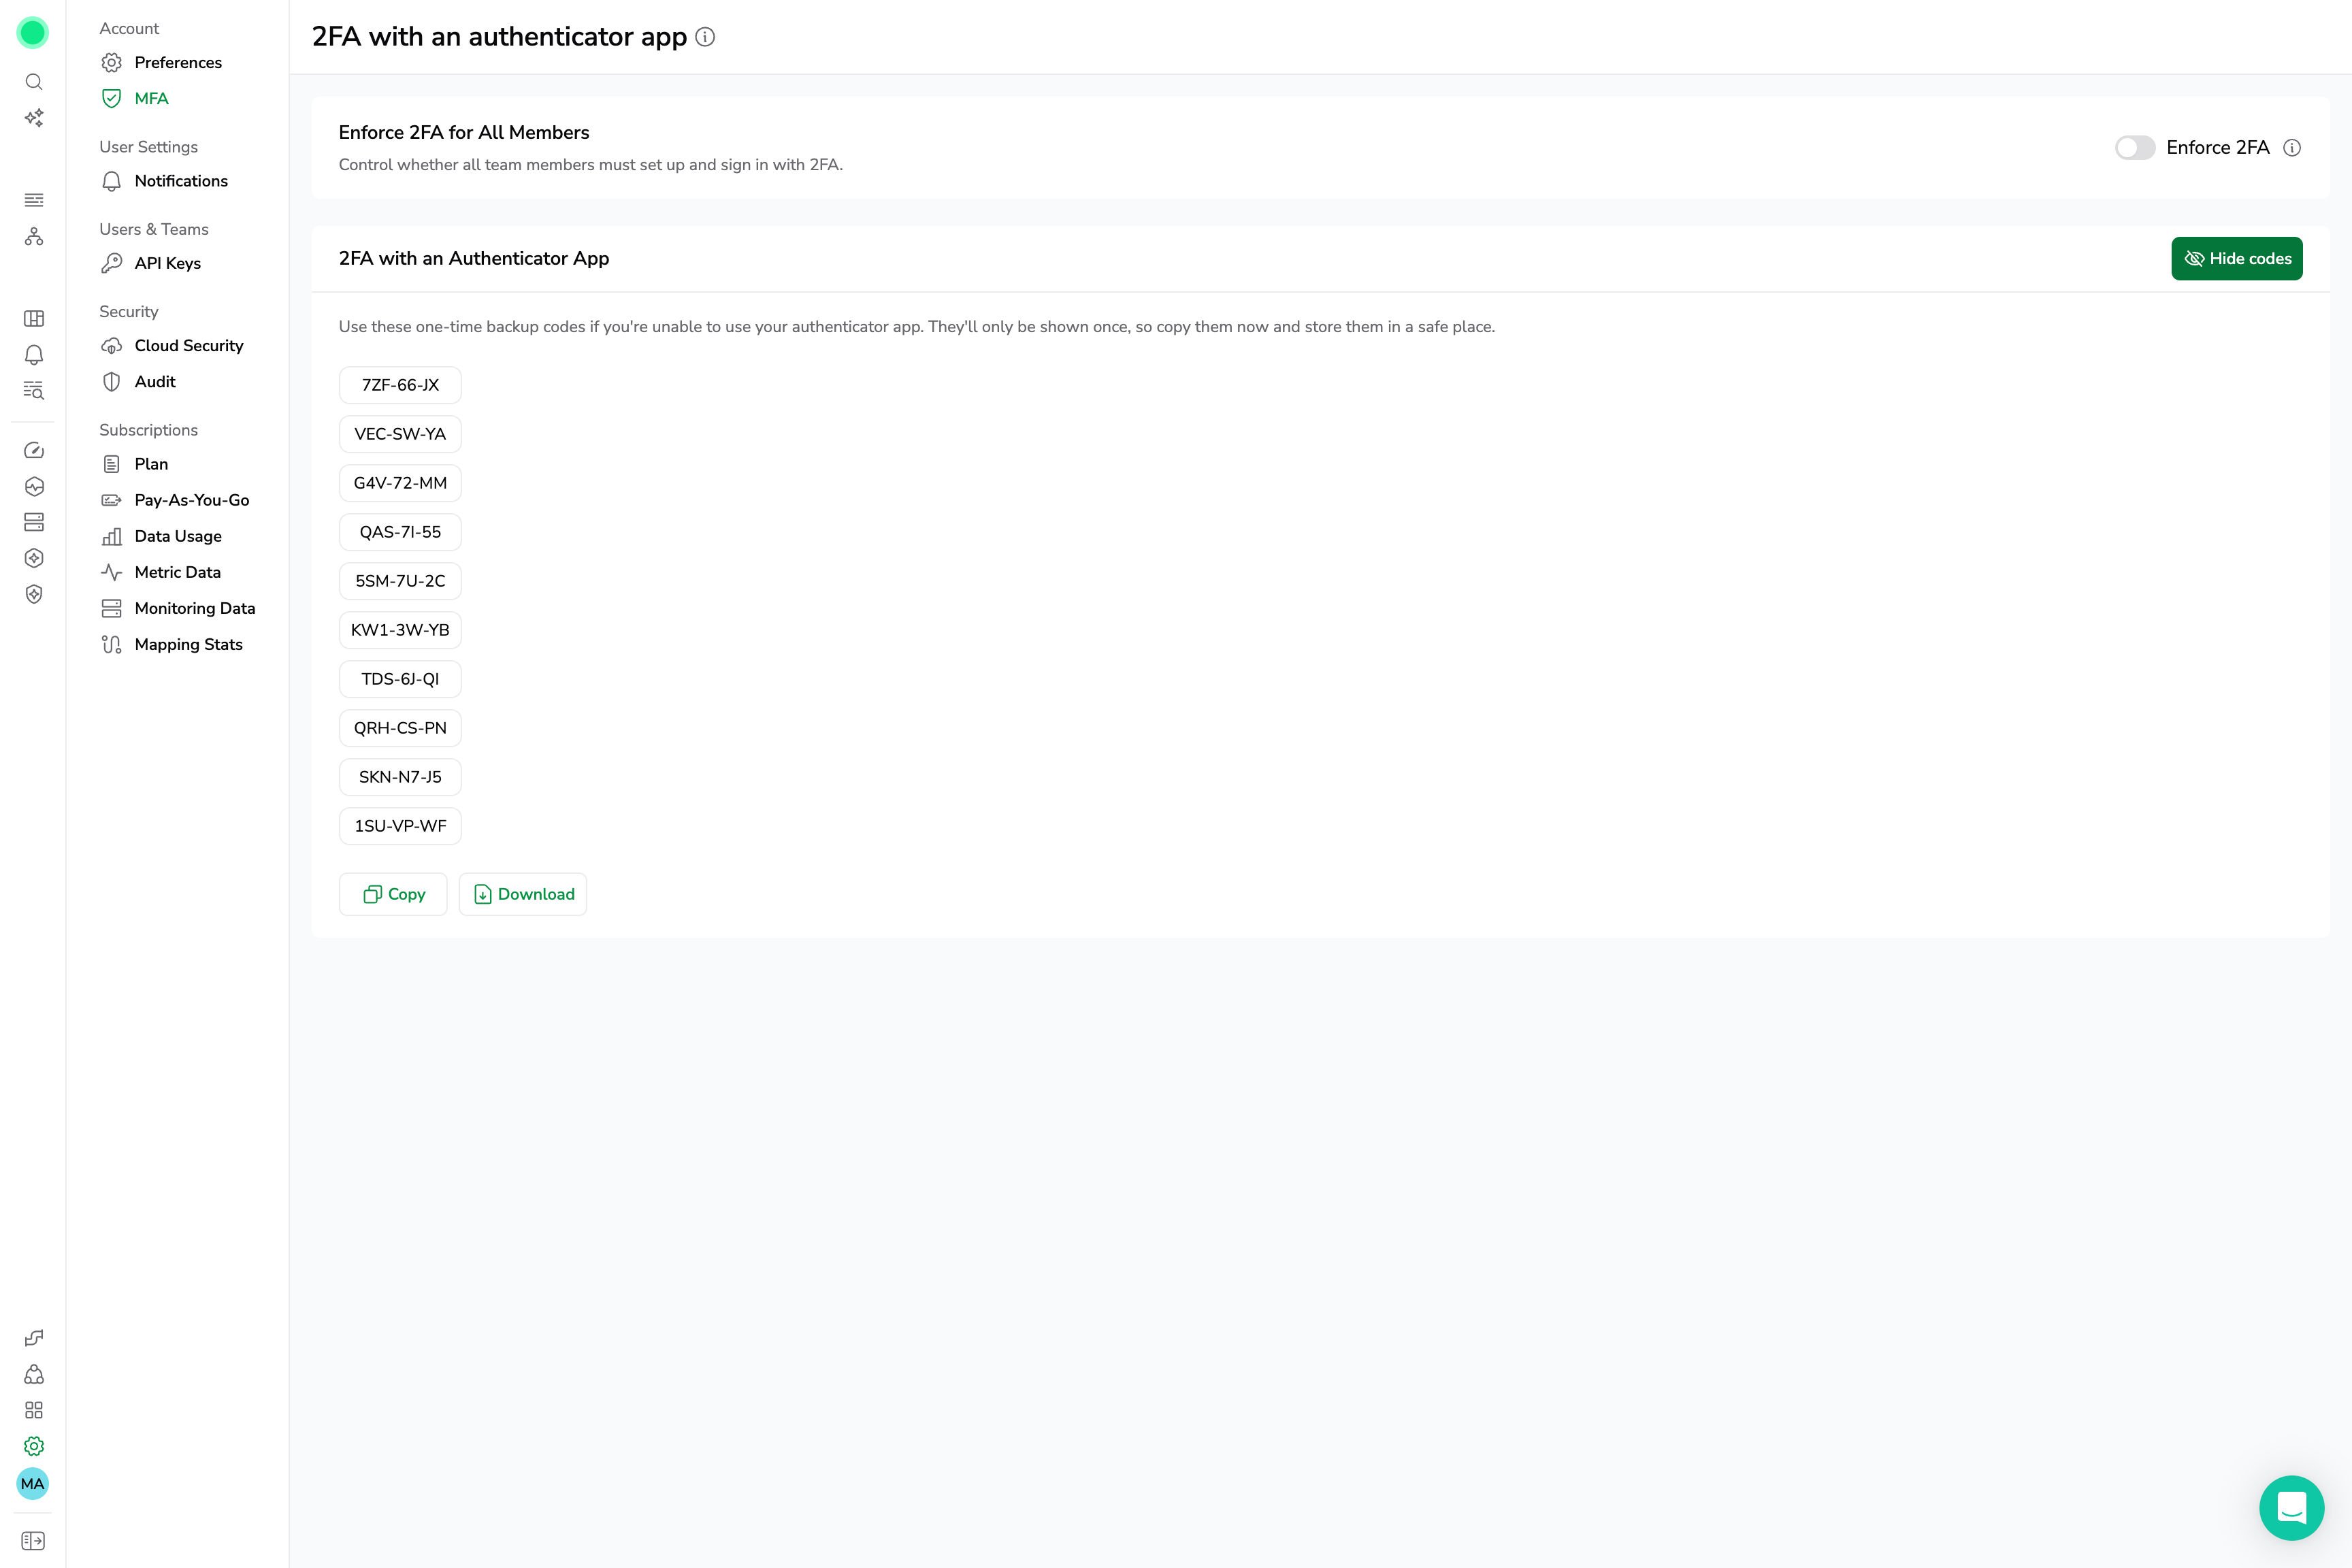Select Cloud Security menu item
This screenshot has height=1568, width=2352.
[x=188, y=345]
